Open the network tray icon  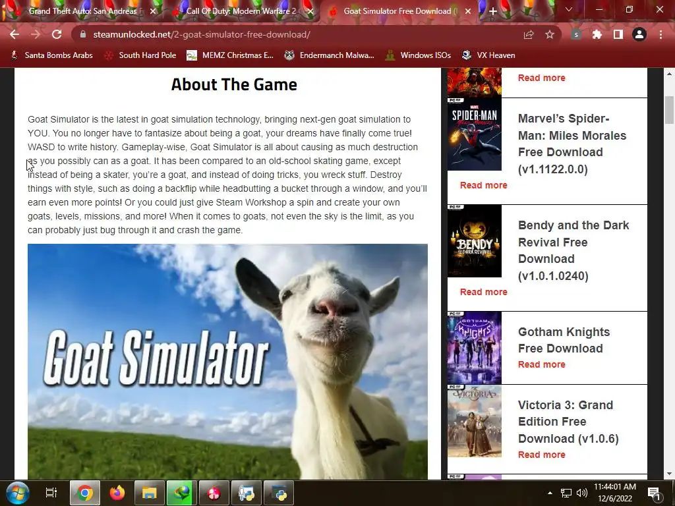click(x=566, y=493)
